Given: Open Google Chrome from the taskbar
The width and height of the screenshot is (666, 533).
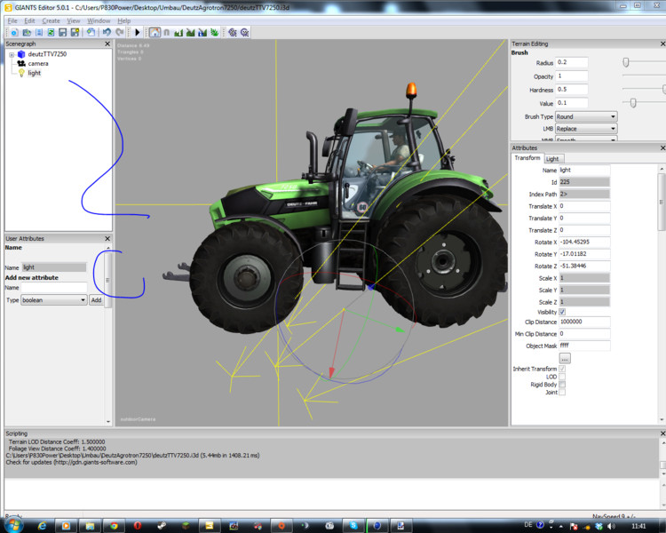Looking at the screenshot, I should click(x=114, y=526).
